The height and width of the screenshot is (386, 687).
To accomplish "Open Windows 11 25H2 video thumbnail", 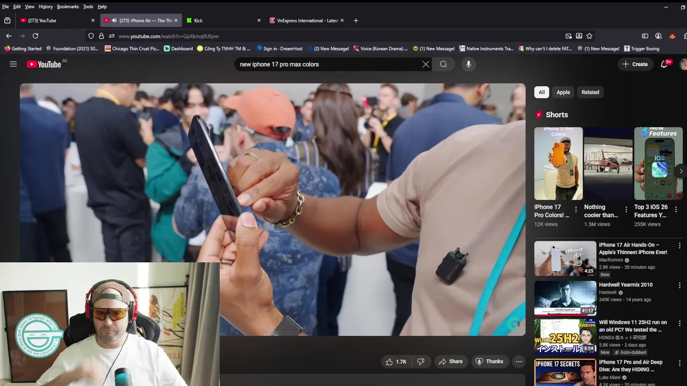I will tap(565, 336).
